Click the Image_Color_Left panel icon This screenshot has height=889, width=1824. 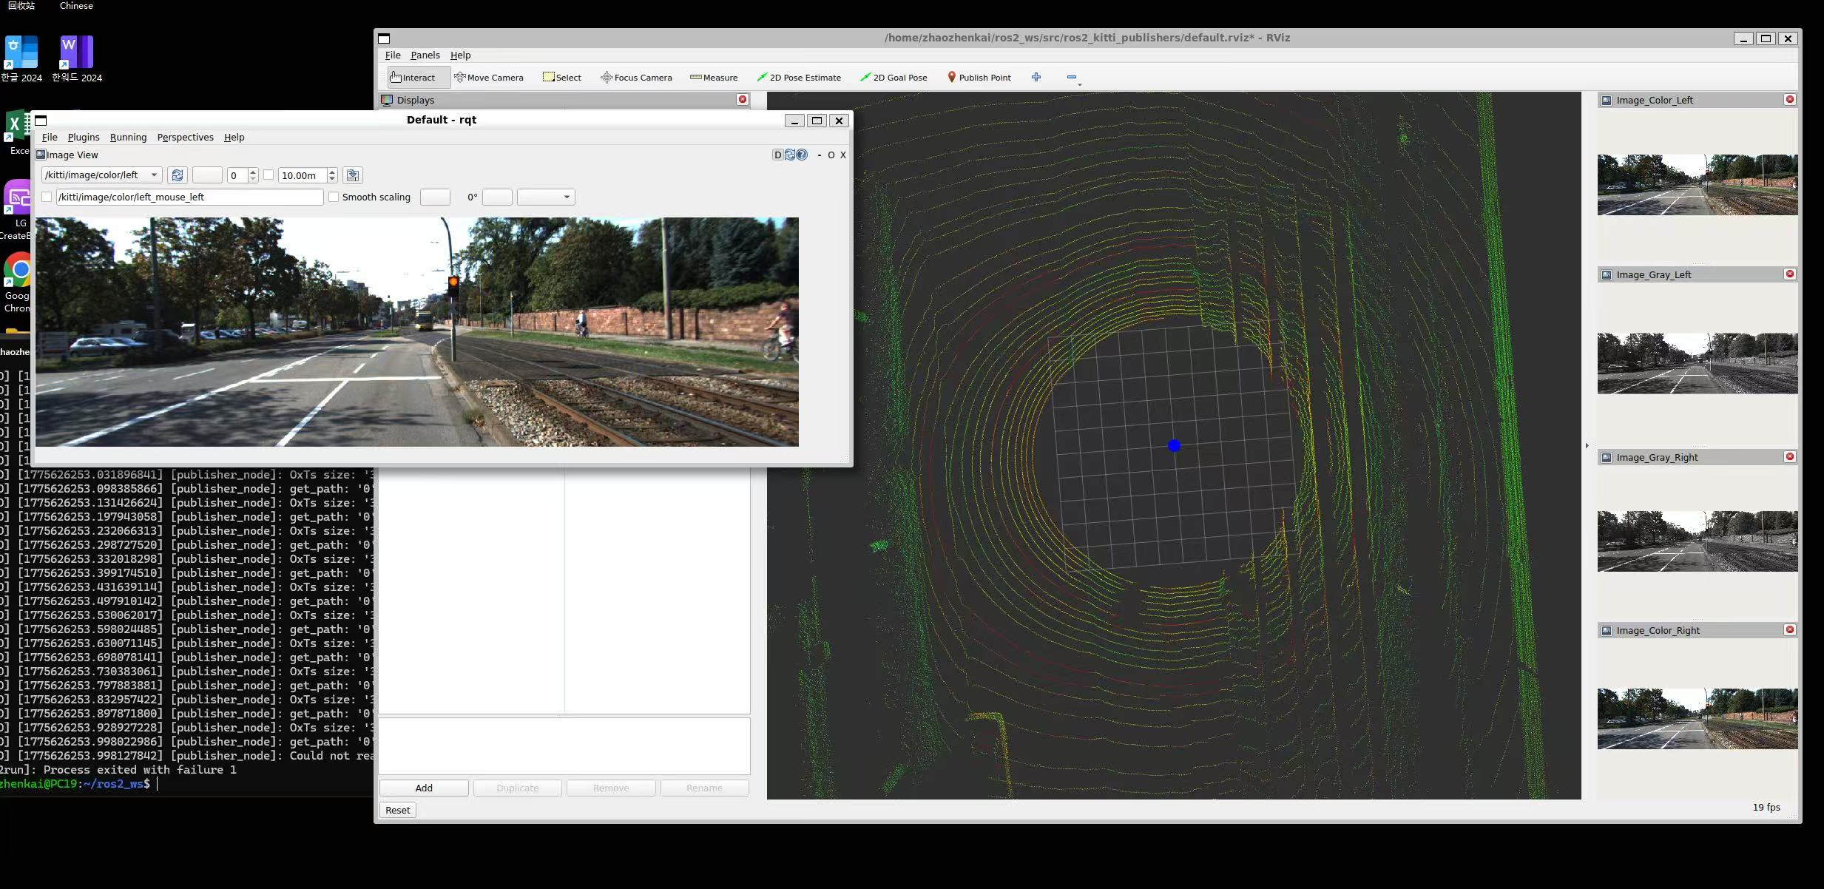(x=1607, y=100)
